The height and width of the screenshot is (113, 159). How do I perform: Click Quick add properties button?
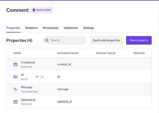(106, 40)
